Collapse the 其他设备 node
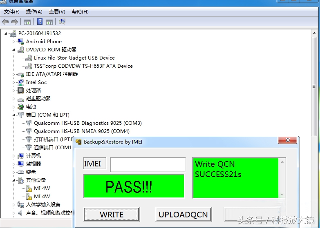This screenshot has height=228, width=320. [13, 180]
